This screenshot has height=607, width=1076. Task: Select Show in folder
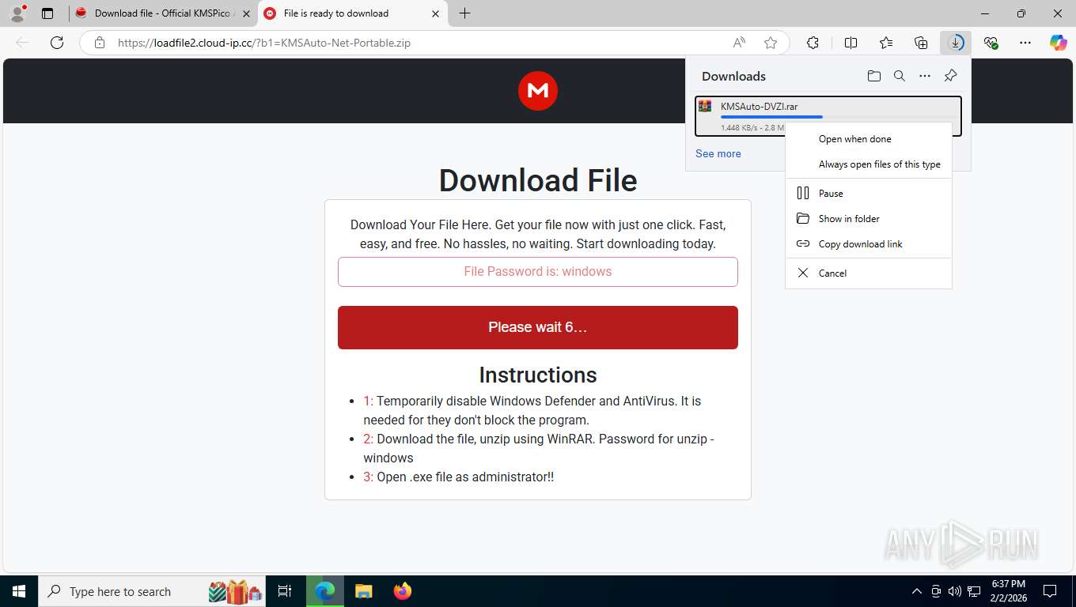pyautogui.click(x=869, y=219)
